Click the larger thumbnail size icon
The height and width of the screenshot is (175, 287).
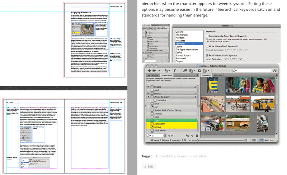[246, 141]
